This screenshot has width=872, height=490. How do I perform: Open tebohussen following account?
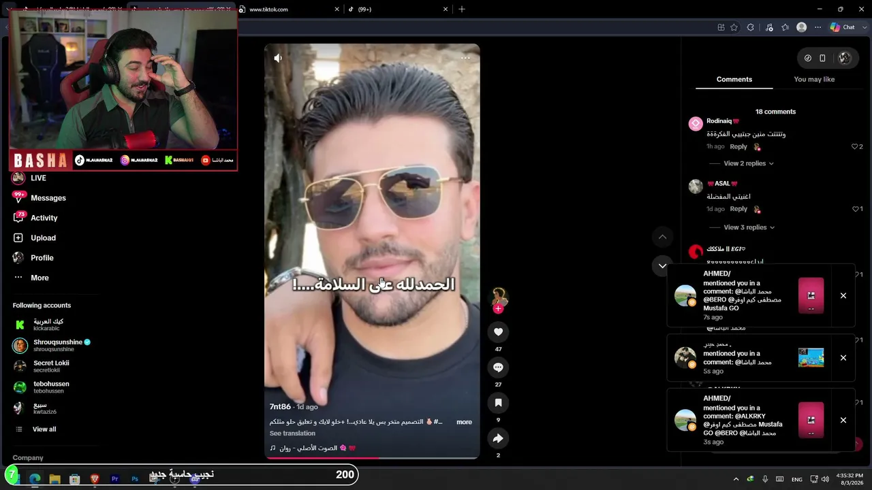(41, 387)
